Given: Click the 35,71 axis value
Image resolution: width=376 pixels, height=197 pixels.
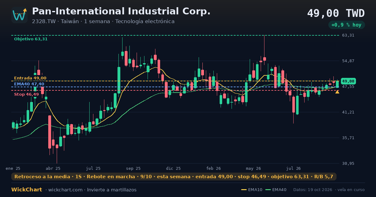Looking at the screenshot, I should pos(348,138).
